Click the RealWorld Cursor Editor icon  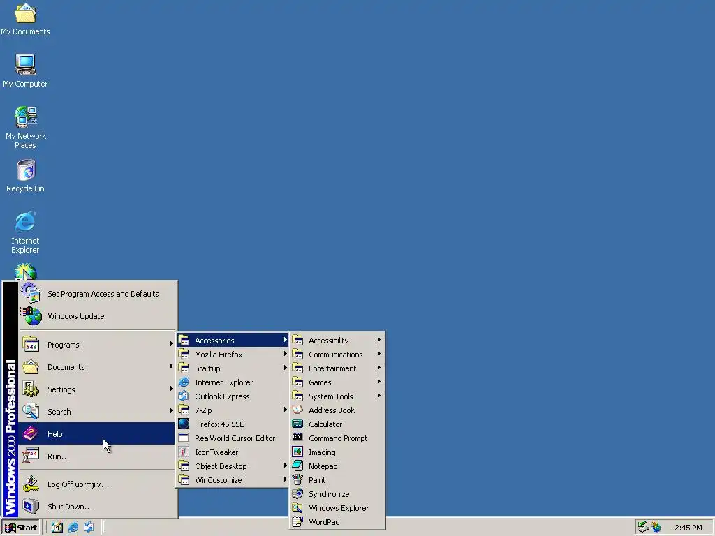(x=184, y=438)
